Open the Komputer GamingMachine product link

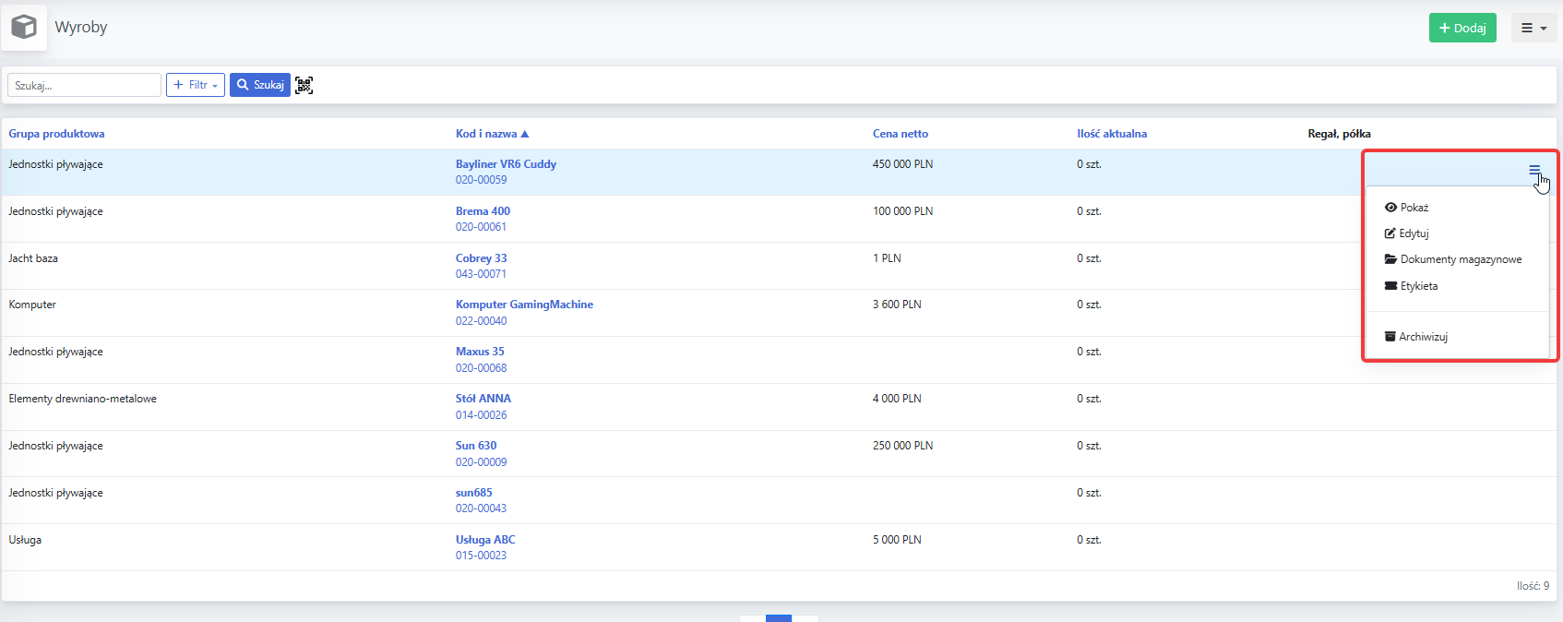(524, 305)
